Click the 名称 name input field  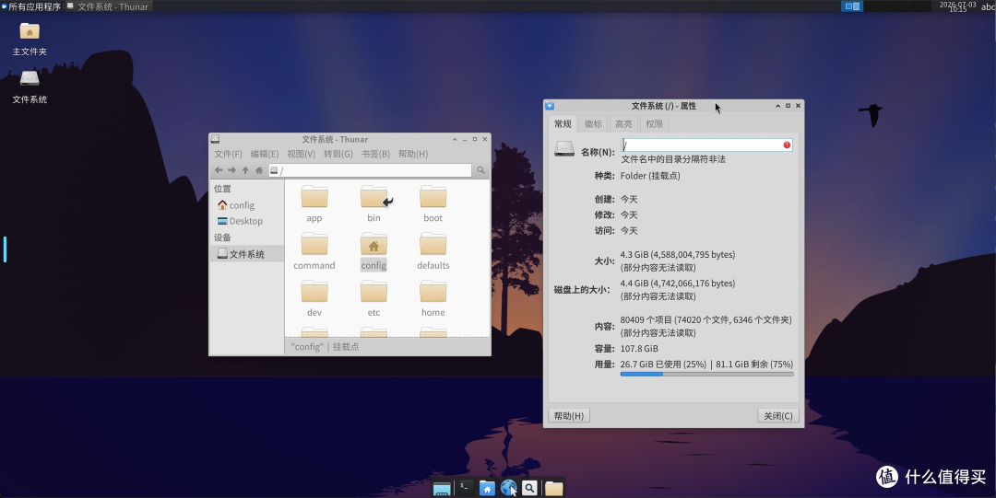tap(706, 145)
